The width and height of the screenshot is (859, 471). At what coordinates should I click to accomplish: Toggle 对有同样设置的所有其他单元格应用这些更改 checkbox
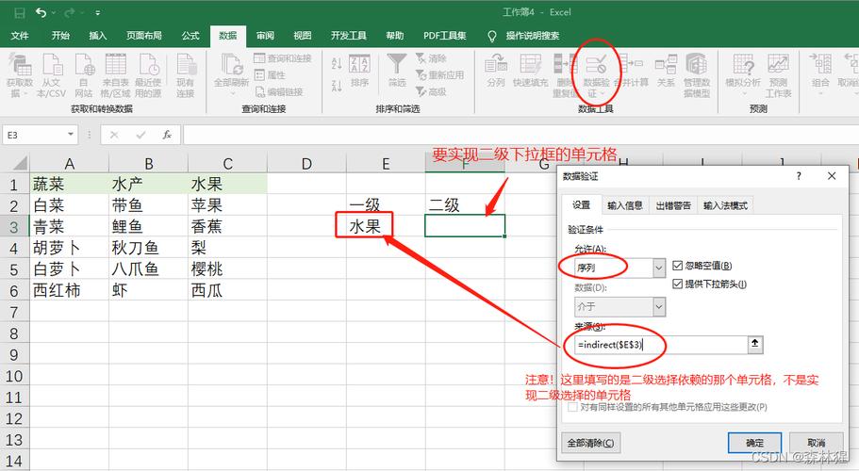pyautogui.click(x=572, y=407)
